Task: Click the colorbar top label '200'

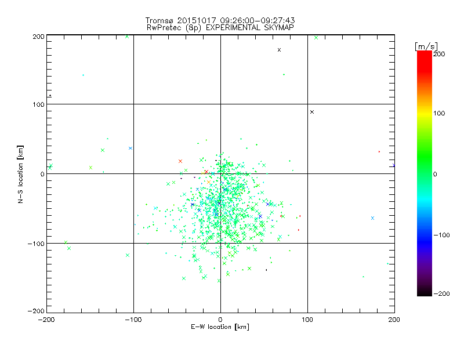Action: pyautogui.click(x=439, y=54)
